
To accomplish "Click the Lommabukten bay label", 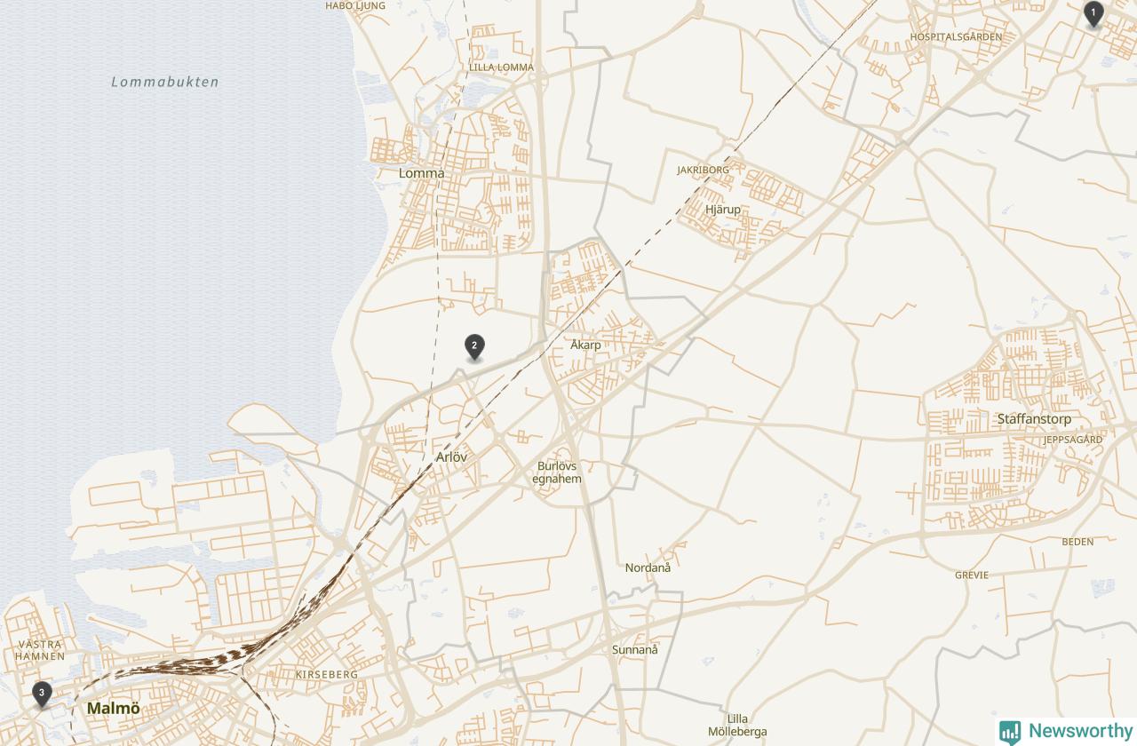I will click(x=165, y=82).
